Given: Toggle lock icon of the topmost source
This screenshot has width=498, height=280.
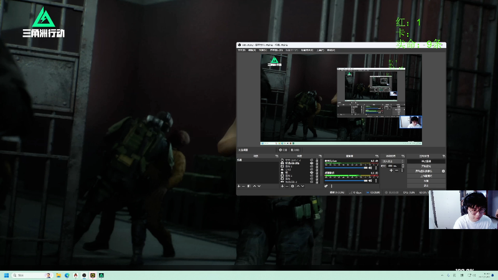Looking at the screenshot, I should click(317, 160).
